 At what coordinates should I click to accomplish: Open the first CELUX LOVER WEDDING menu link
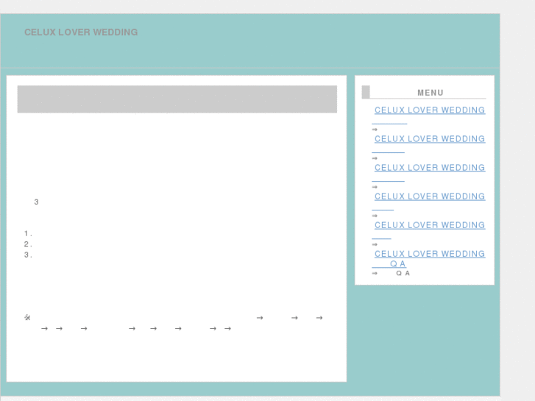tap(428, 115)
